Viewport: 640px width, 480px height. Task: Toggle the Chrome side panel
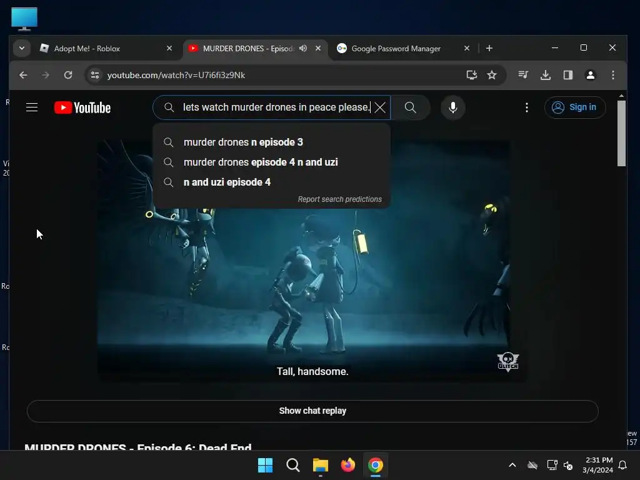click(x=567, y=75)
